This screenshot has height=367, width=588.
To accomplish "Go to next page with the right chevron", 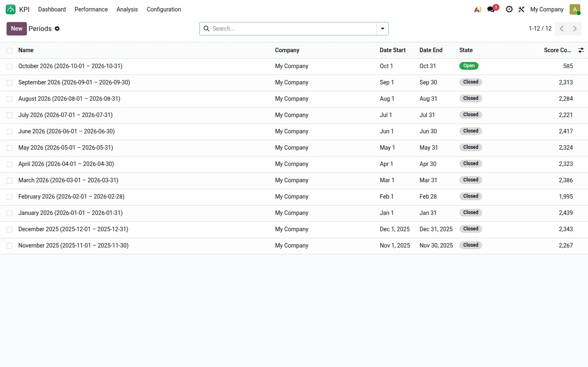I will point(575,29).
